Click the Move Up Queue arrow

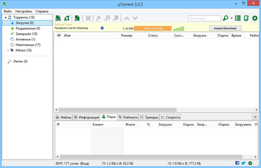[x=127, y=18]
